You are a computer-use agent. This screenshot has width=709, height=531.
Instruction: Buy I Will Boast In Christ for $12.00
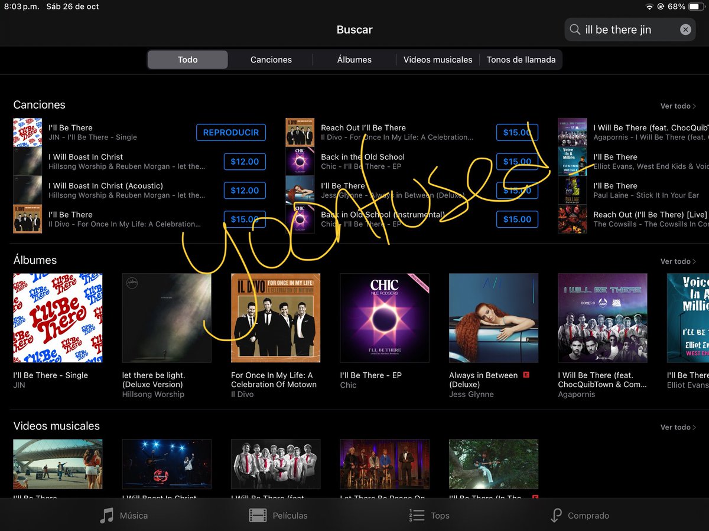coord(245,162)
